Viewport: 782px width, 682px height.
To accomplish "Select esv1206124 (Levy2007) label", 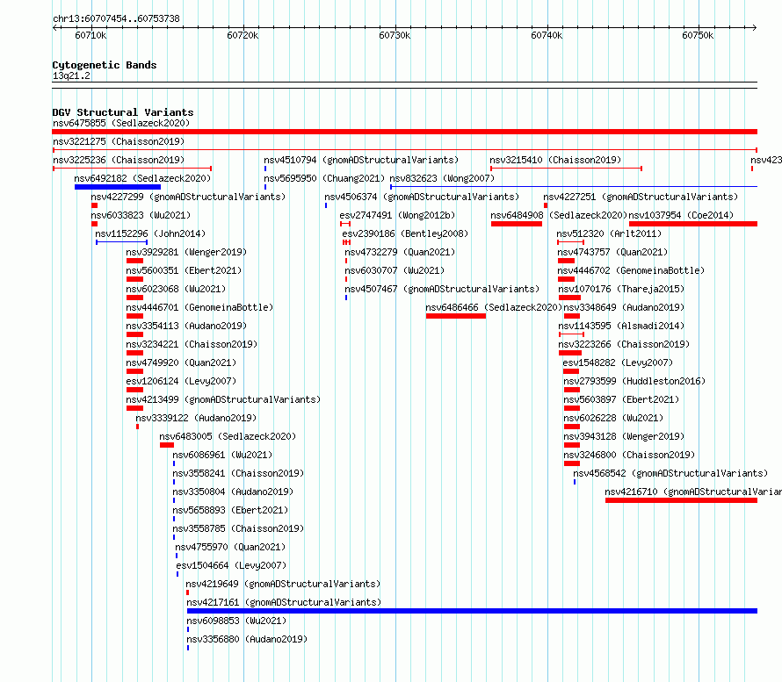I will click(x=181, y=381).
